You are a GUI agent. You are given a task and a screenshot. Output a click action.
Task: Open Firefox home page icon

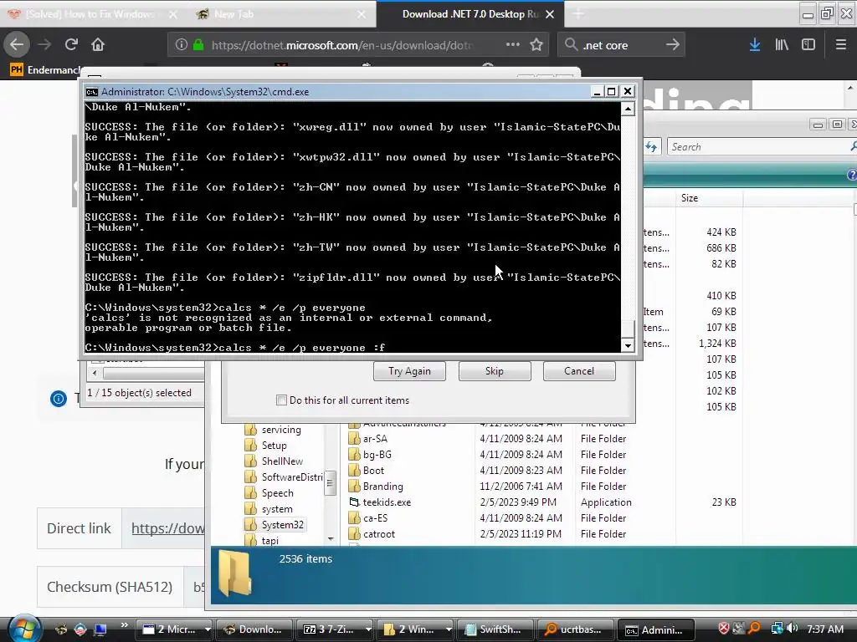pos(98,44)
